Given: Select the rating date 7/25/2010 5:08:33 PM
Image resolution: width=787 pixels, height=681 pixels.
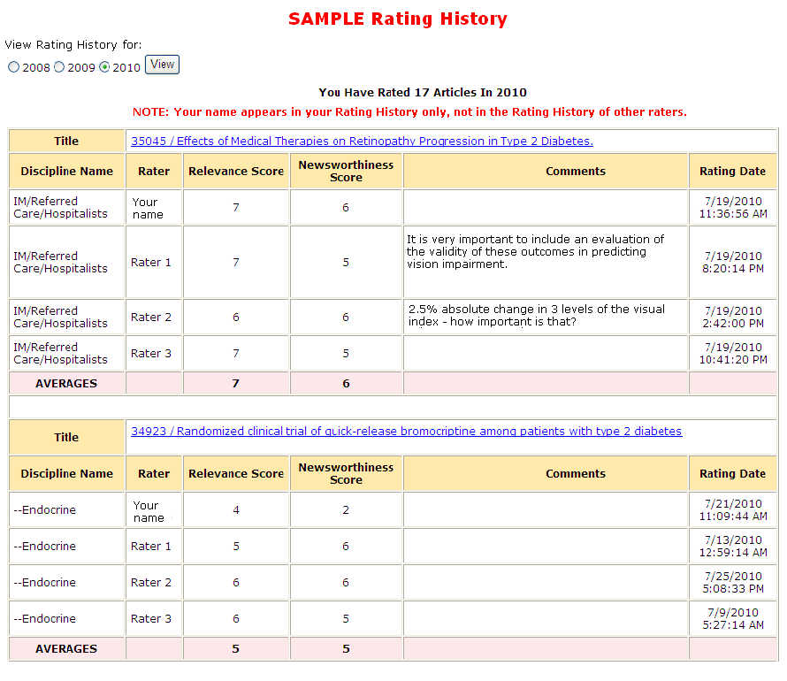Looking at the screenshot, I should coord(733,583).
